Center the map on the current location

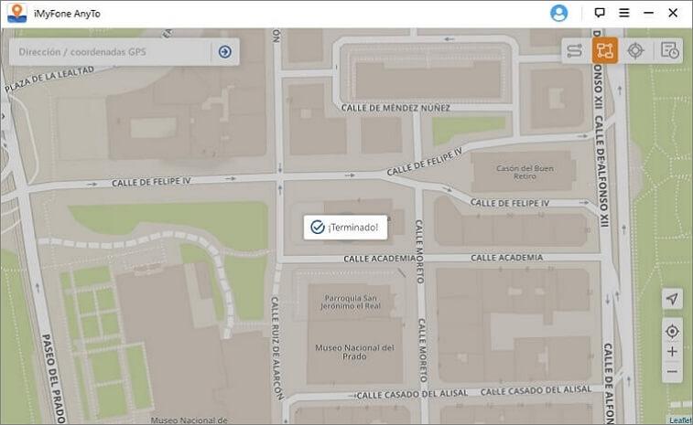(672, 331)
